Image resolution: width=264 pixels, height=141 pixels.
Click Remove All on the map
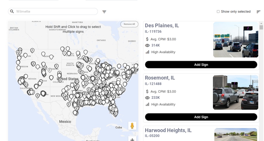(x=129, y=24)
